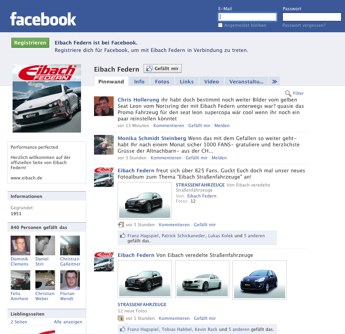
Task: Open Monika Schmidt Steinberg's avatar photo
Action: (104, 145)
